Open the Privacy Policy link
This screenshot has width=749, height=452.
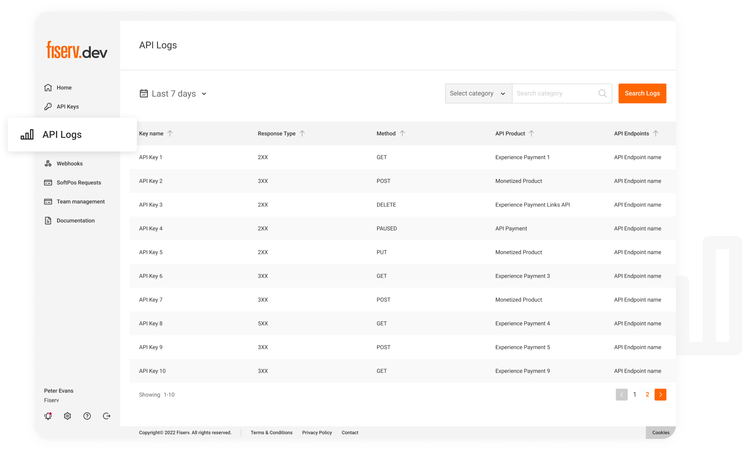[317, 433]
